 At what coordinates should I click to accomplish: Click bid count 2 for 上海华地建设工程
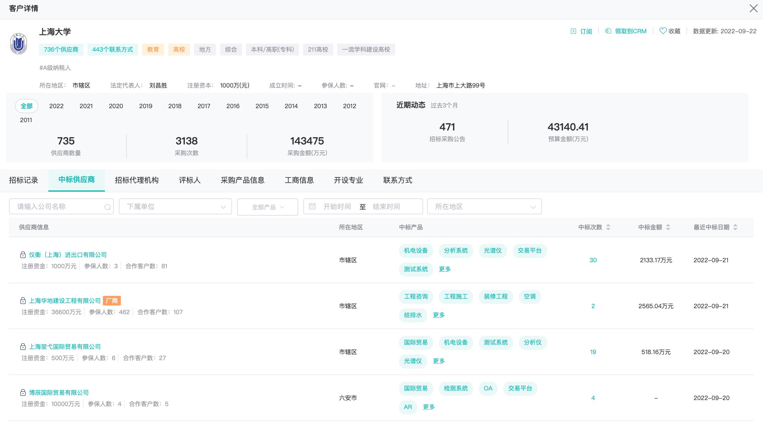tap(593, 306)
